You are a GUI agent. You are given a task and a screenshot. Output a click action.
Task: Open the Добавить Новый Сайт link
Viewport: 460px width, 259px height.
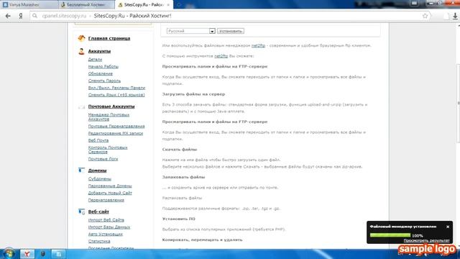[110, 193]
